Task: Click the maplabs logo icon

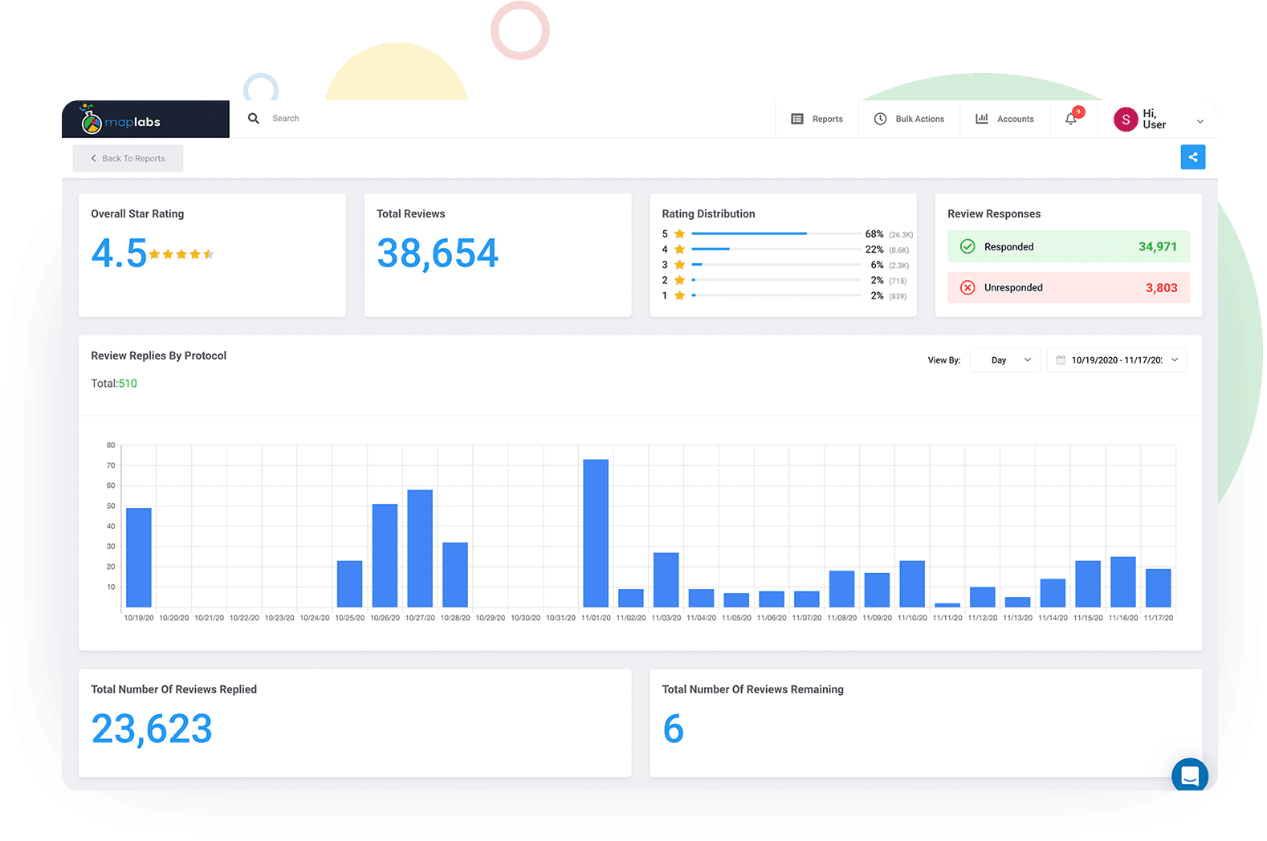Action: tap(91, 120)
